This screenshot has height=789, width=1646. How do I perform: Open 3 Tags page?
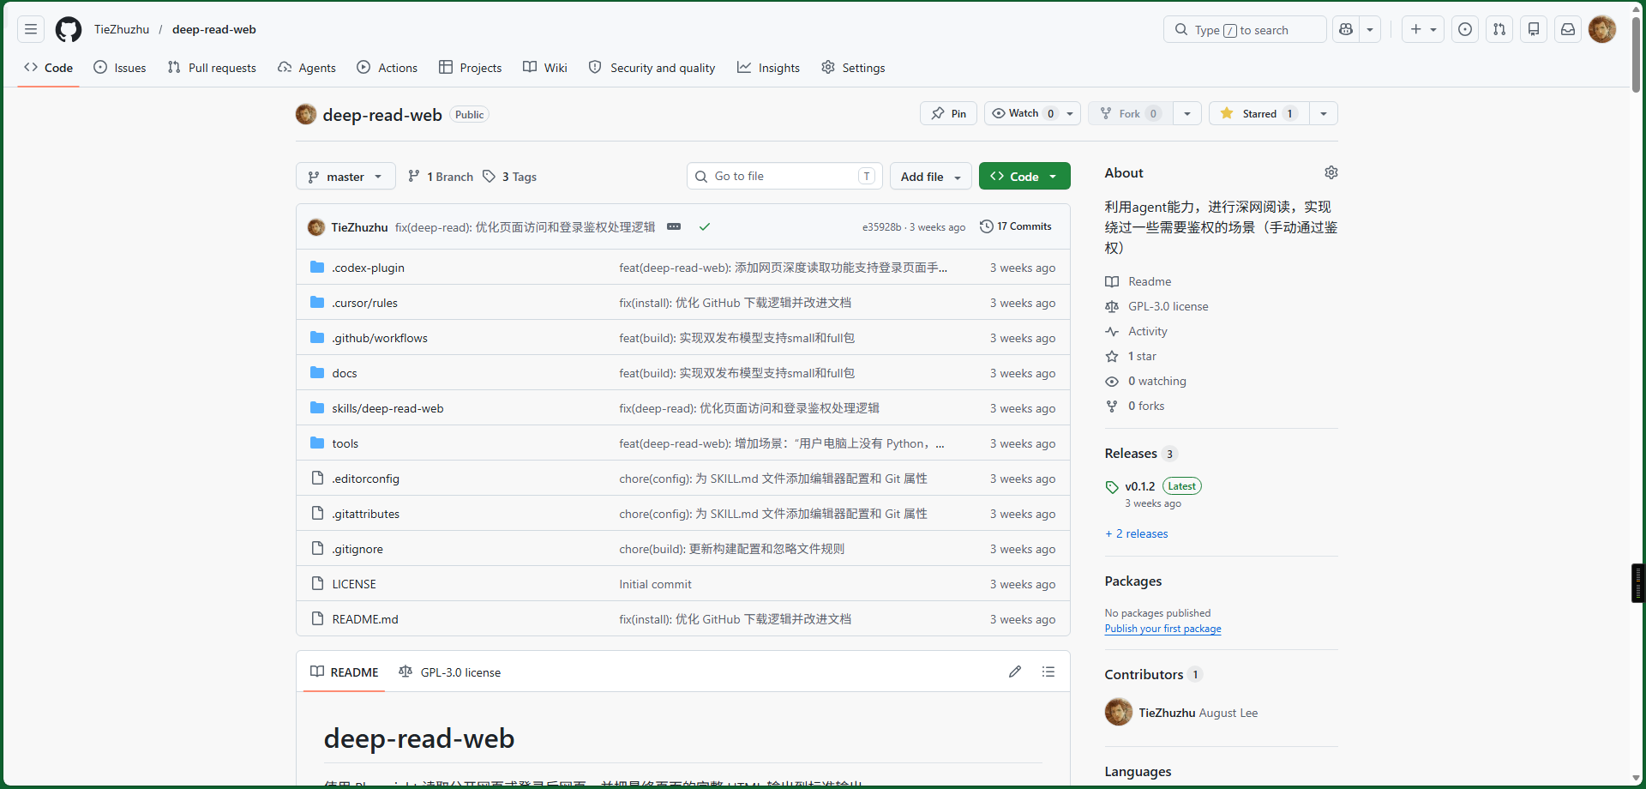[510, 177]
